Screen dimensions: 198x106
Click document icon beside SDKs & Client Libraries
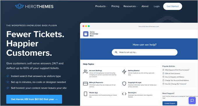163,73
